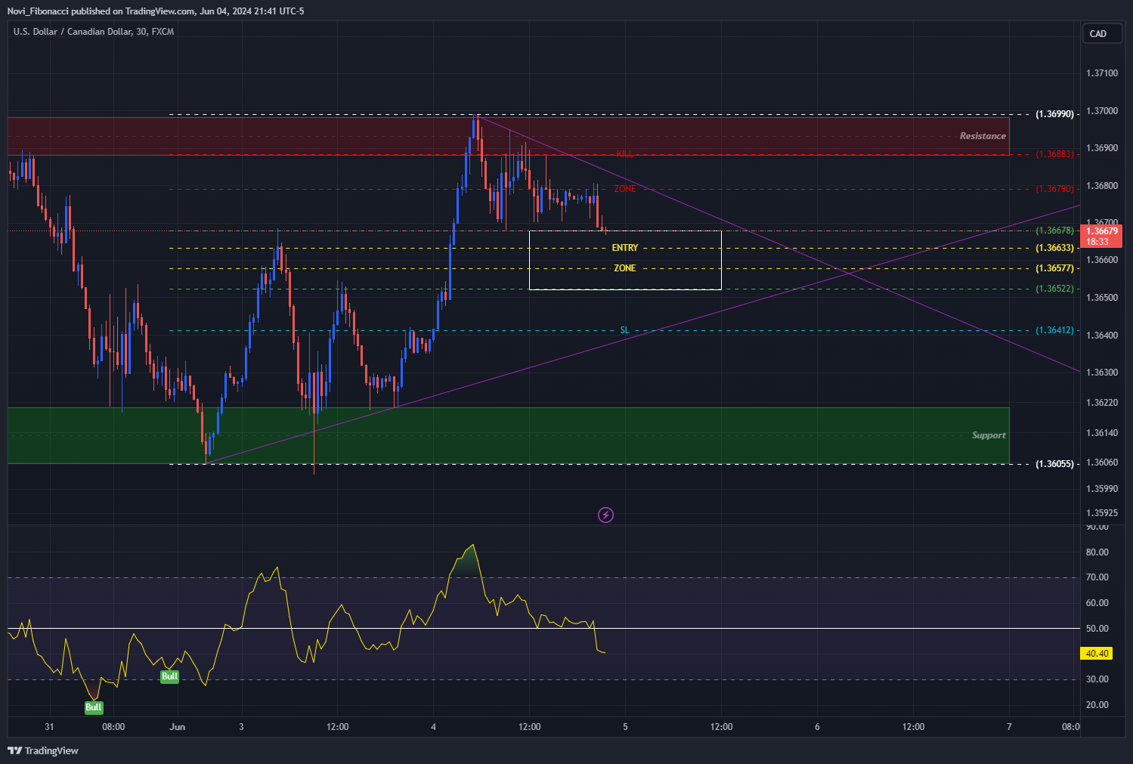
Task: Click the blue SL label
Action: click(624, 330)
